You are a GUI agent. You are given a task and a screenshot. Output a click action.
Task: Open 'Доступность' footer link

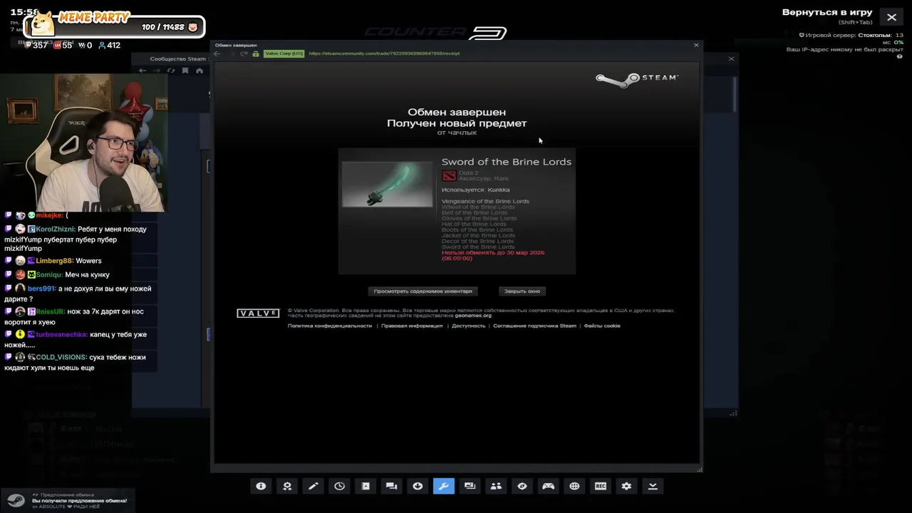click(x=468, y=326)
